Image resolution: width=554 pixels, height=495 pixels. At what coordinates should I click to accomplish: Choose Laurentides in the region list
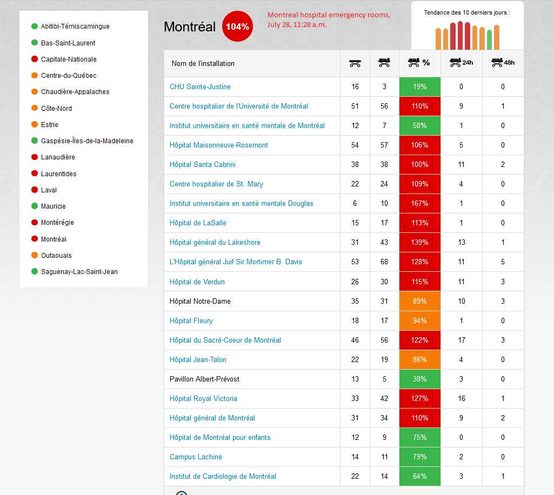coord(59,173)
